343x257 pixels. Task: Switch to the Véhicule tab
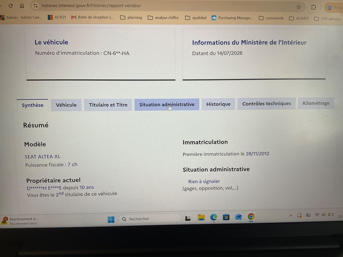[x=66, y=105]
